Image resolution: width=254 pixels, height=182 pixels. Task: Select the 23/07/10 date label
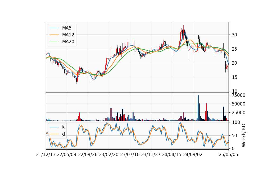[x=130, y=155]
